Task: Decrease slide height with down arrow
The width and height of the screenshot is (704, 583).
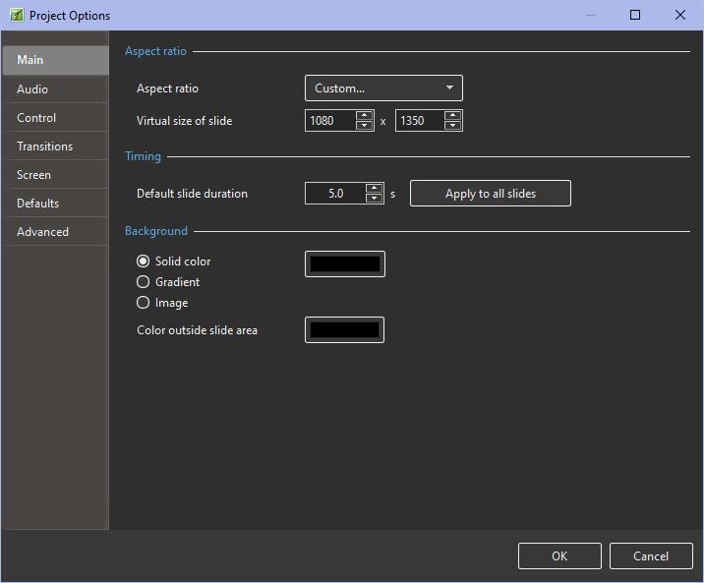Action: [x=452, y=126]
